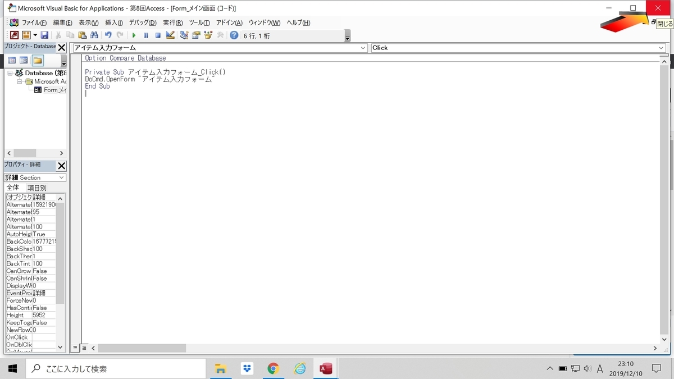Click the Break (pause) toolbar icon
The width and height of the screenshot is (674, 379).
tap(146, 35)
